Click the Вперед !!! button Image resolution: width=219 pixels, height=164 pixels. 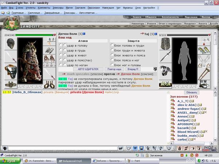(133, 69)
